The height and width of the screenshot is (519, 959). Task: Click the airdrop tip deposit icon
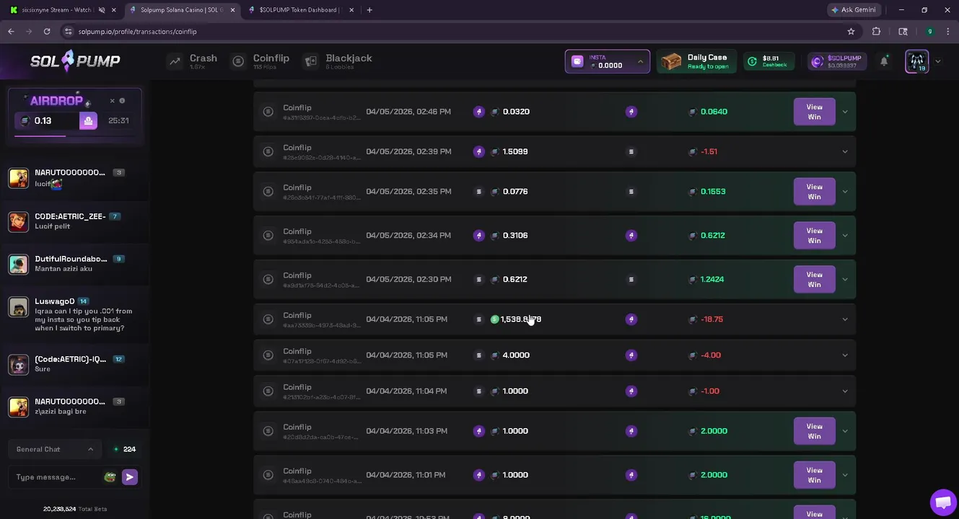coord(88,121)
